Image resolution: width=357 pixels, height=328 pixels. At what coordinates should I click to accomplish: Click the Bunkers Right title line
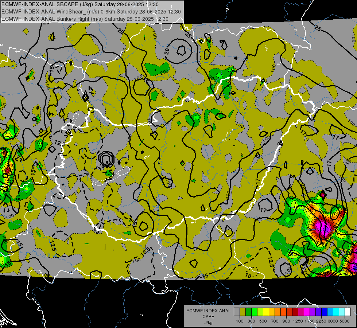85,19
